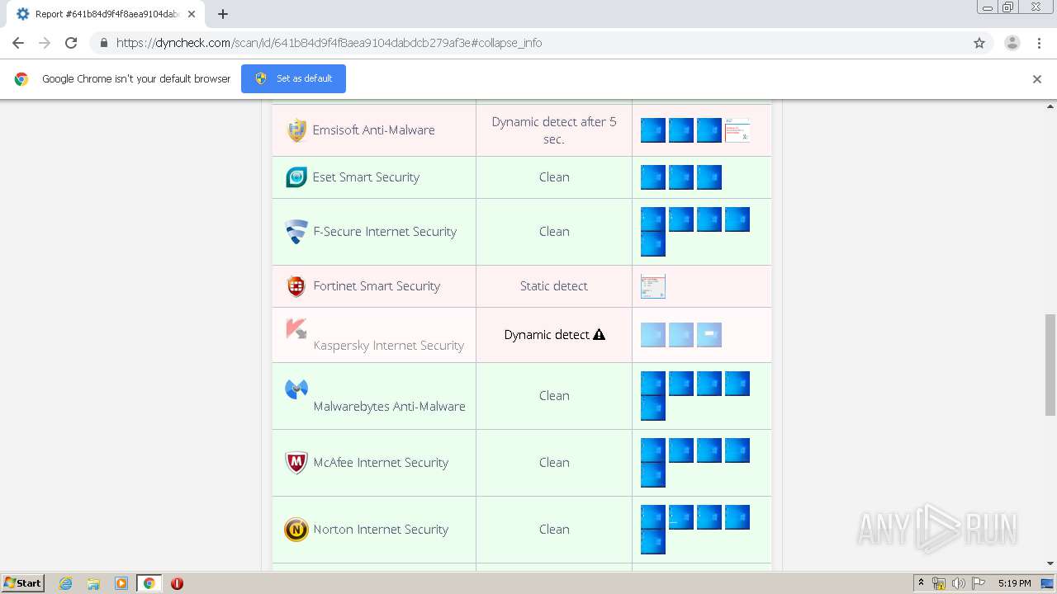1057x594 pixels.
Task: Open the third Eset screenshot thumbnail
Action: 709,177
